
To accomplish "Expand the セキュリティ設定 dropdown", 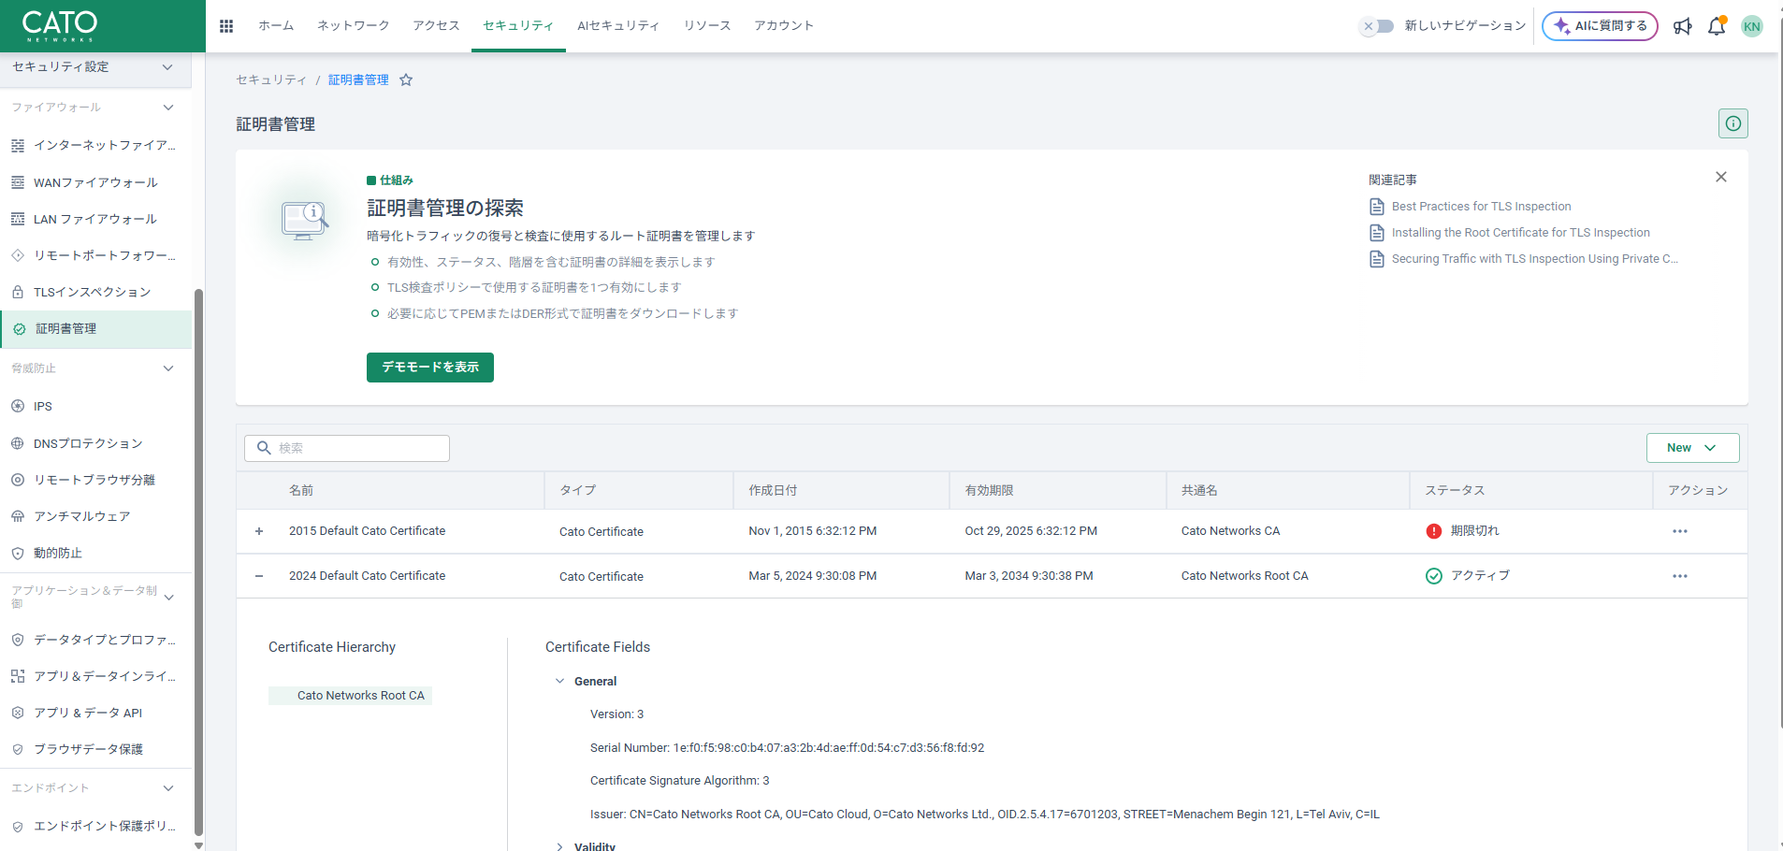I will [95, 67].
